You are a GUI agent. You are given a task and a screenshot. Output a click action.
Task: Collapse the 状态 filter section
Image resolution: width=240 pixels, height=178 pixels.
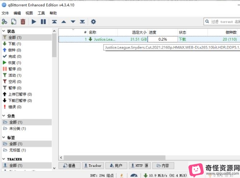tap(4, 31)
